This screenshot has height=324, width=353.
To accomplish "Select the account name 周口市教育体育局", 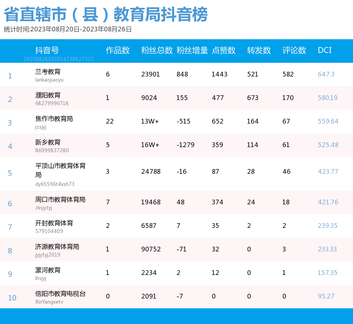I will point(60,200).
